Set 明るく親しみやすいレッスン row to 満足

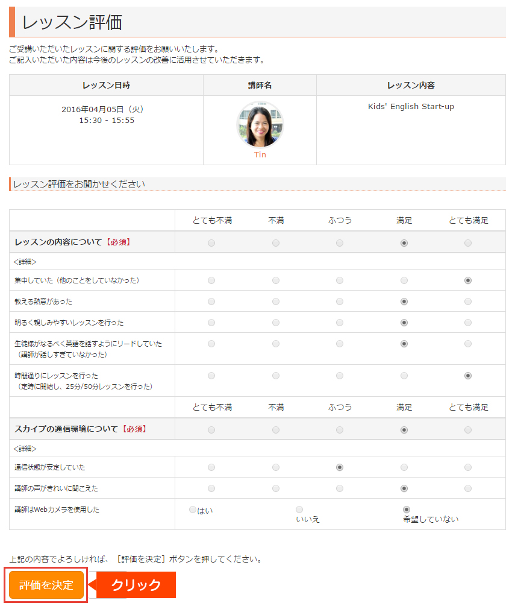point(404,323)
